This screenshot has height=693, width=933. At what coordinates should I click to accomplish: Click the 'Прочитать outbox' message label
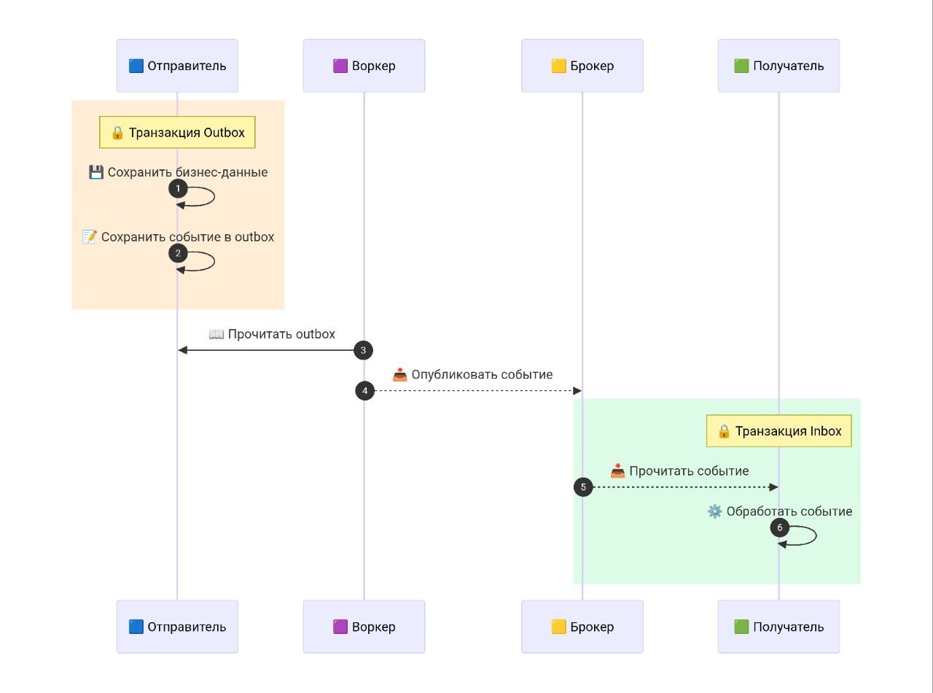(x=281, y=334)
